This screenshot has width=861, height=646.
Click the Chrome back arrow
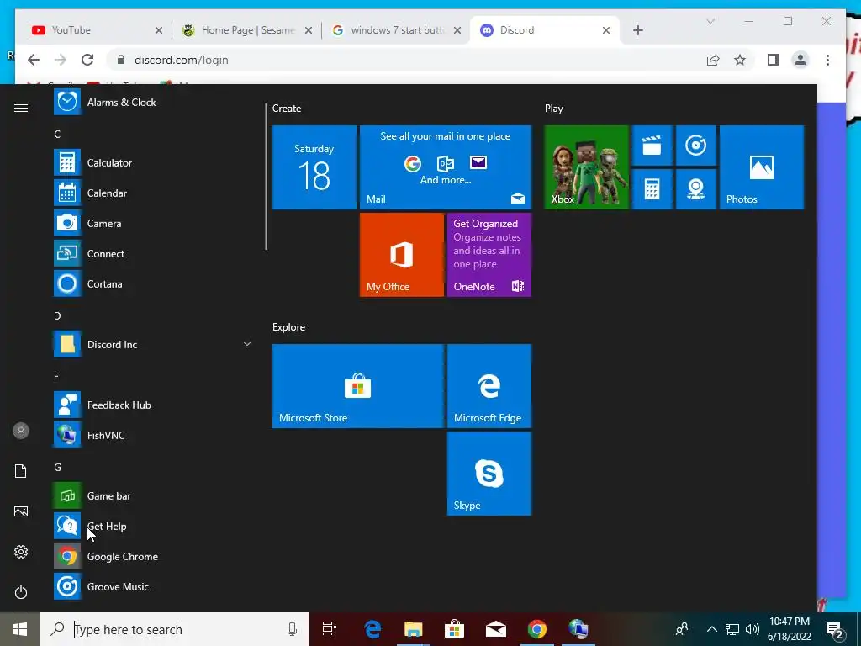pos(34,60)
